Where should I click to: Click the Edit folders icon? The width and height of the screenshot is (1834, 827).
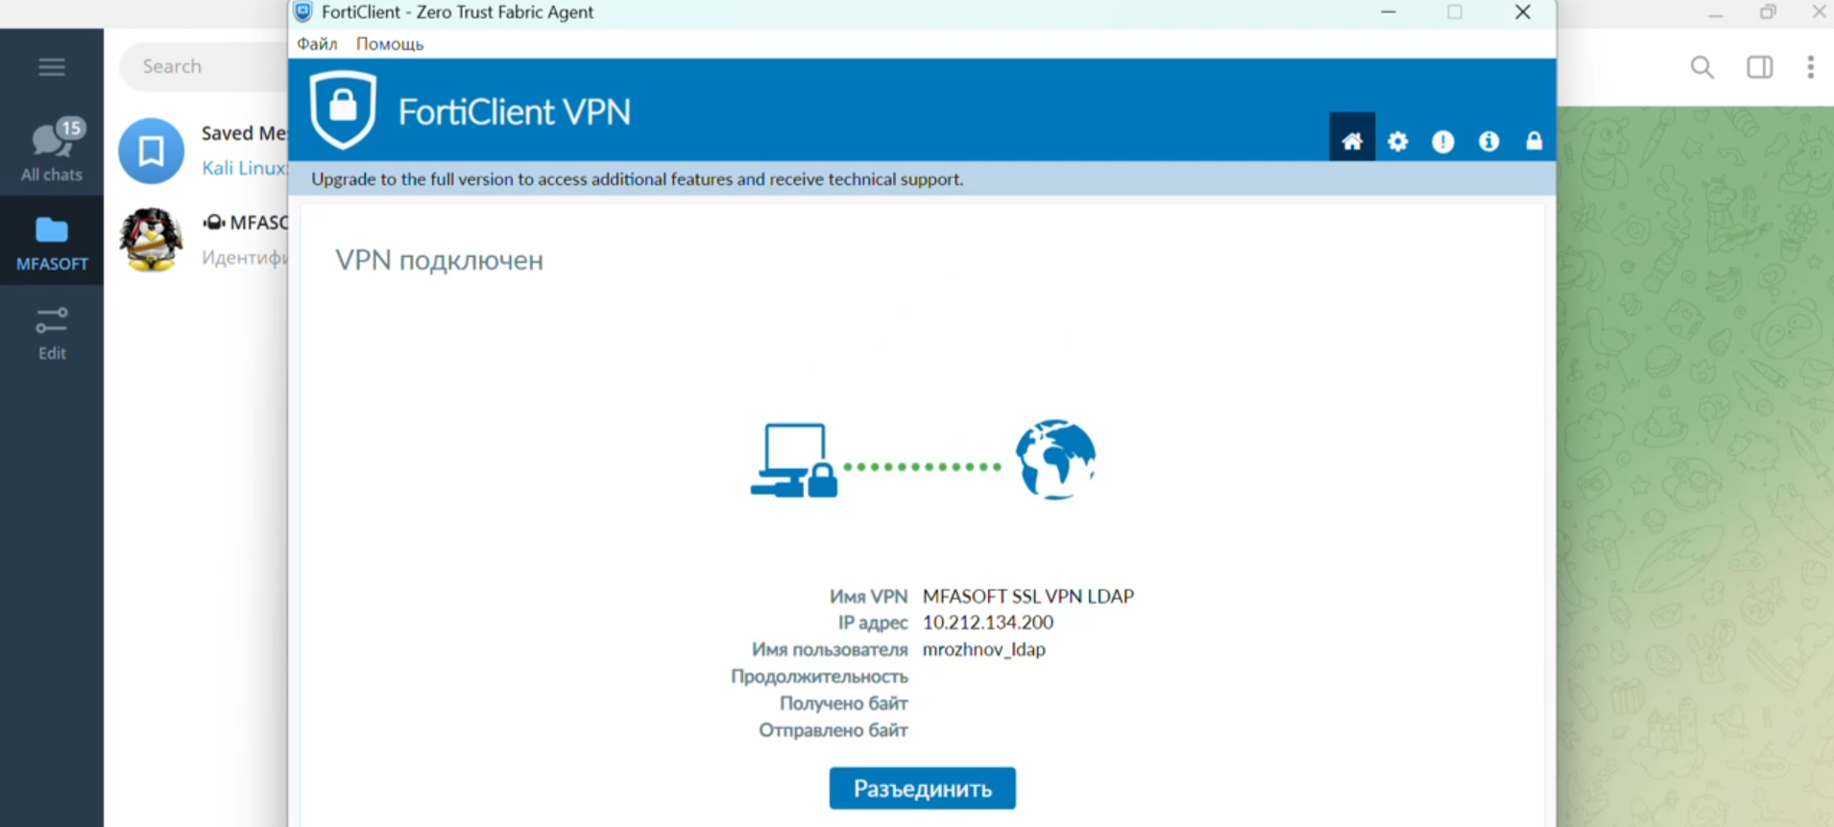[52, 332]
